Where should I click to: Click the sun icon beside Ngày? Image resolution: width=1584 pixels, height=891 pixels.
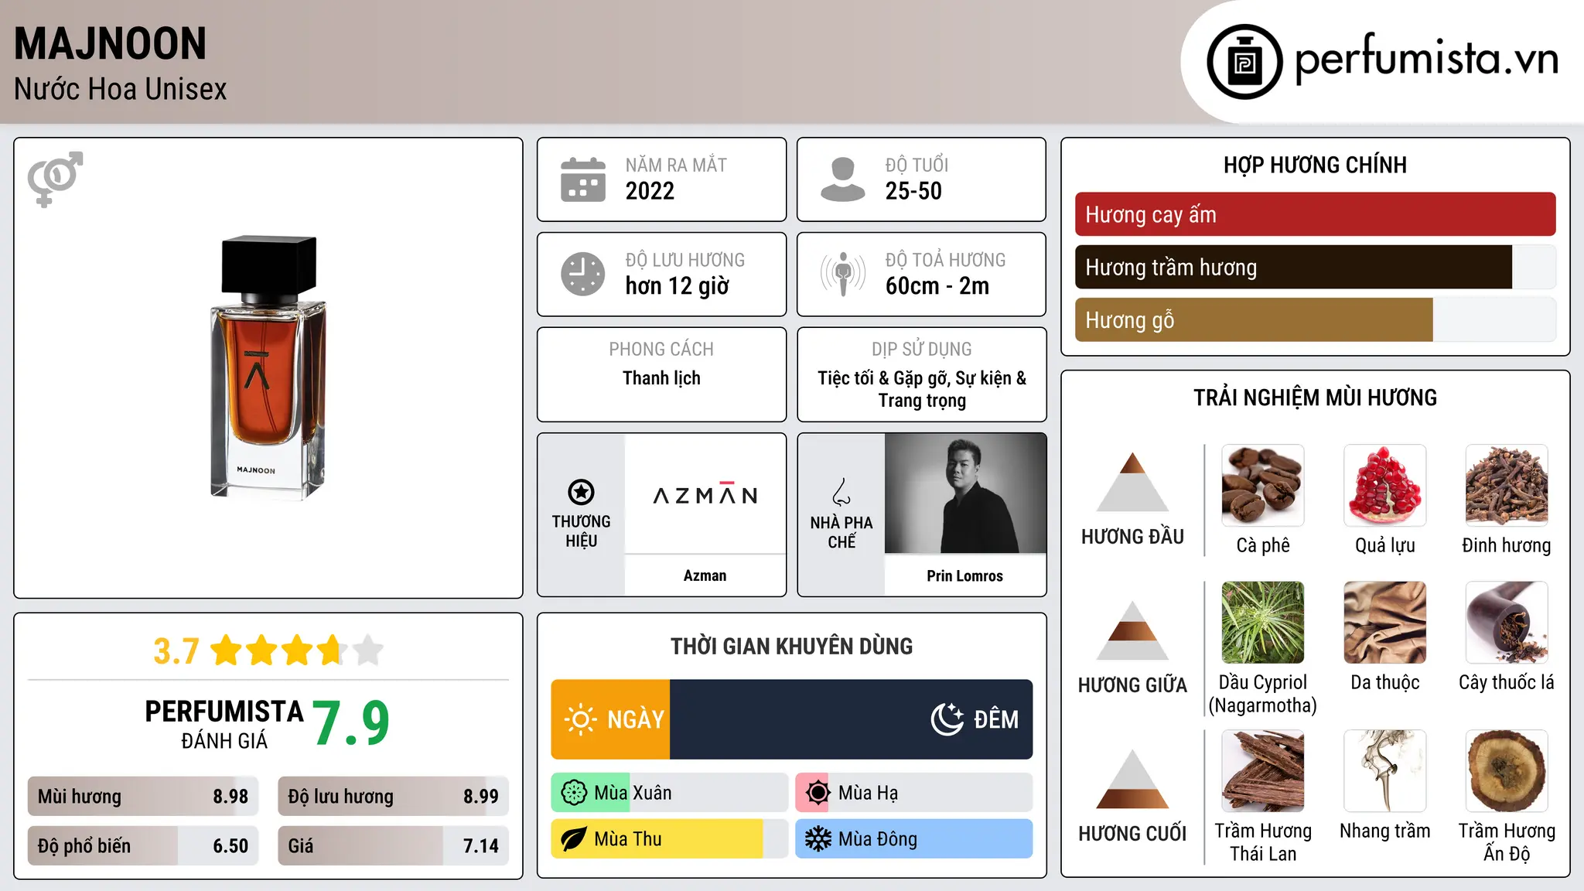[580, 719]
